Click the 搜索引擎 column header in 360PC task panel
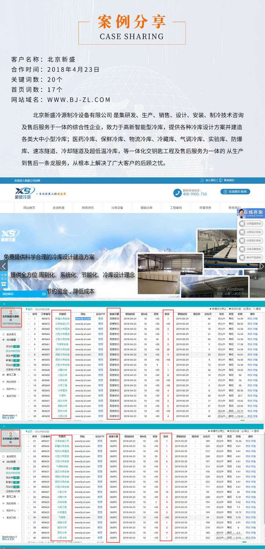The height and width of the screenshot is (549, 265). point(113,437)
